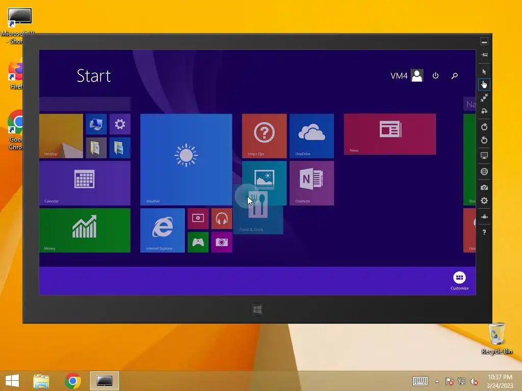Open the Money tile
522x391 pixels.
pos(85,231)
